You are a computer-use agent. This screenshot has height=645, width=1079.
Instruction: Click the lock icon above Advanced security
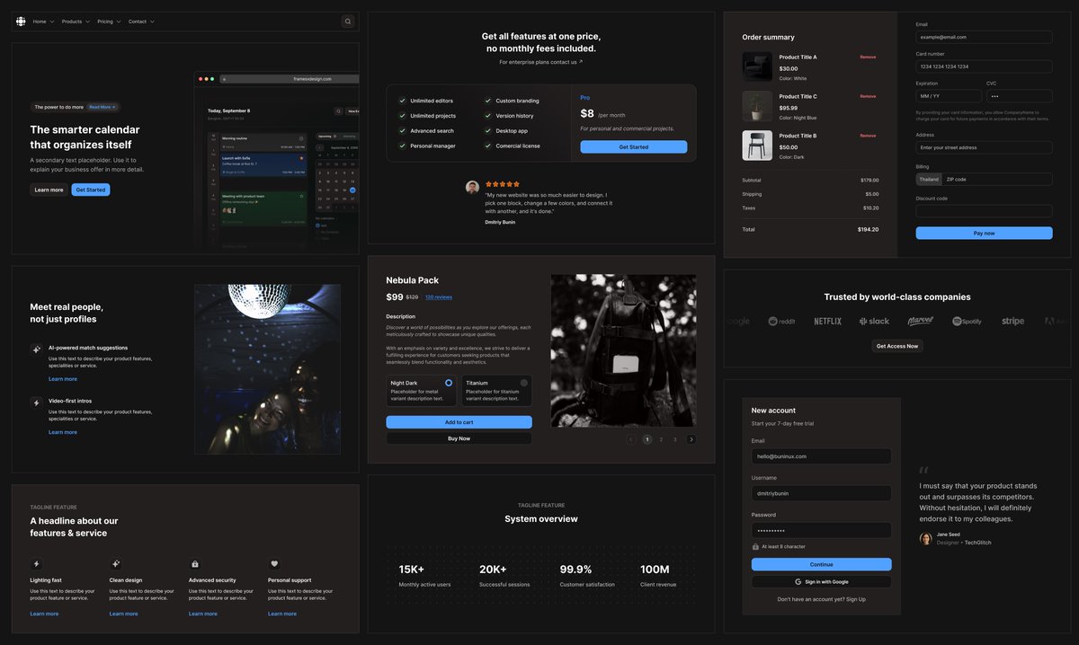pyautogui.click(x=195, y=564)
